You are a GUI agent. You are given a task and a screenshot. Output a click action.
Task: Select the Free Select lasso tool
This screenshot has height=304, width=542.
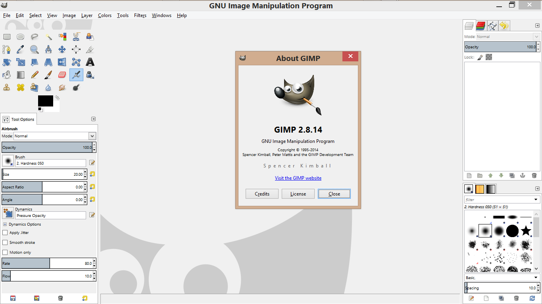[x=35, y=37]
